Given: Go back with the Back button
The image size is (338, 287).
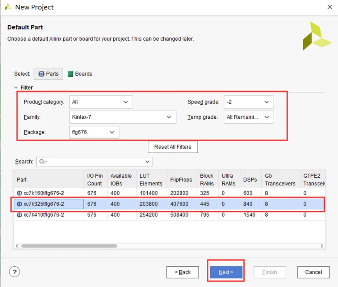Looking at the screenshot, I should coord(182,272).
